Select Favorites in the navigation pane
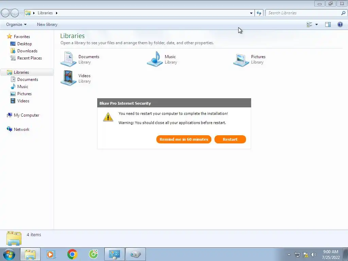 (x=22, y=37)
